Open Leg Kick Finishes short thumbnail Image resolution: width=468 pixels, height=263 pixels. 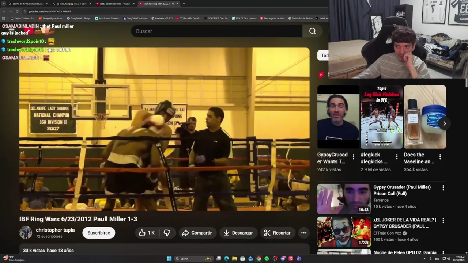[x=381, y=117]
